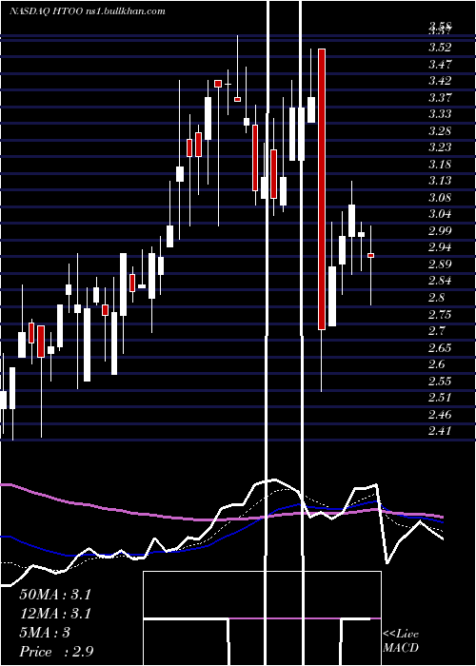
Task: Click the 3.42 price axis label
Action: (440, 81)
